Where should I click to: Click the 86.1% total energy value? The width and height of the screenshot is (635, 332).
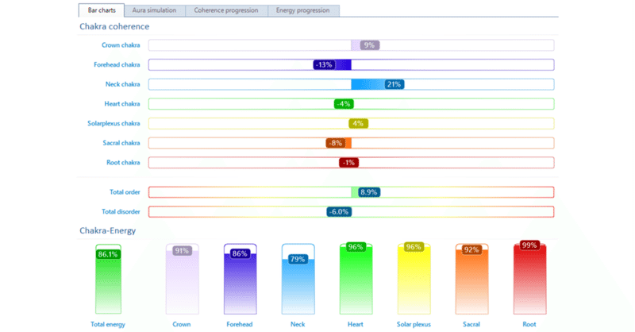coord(108,255)
